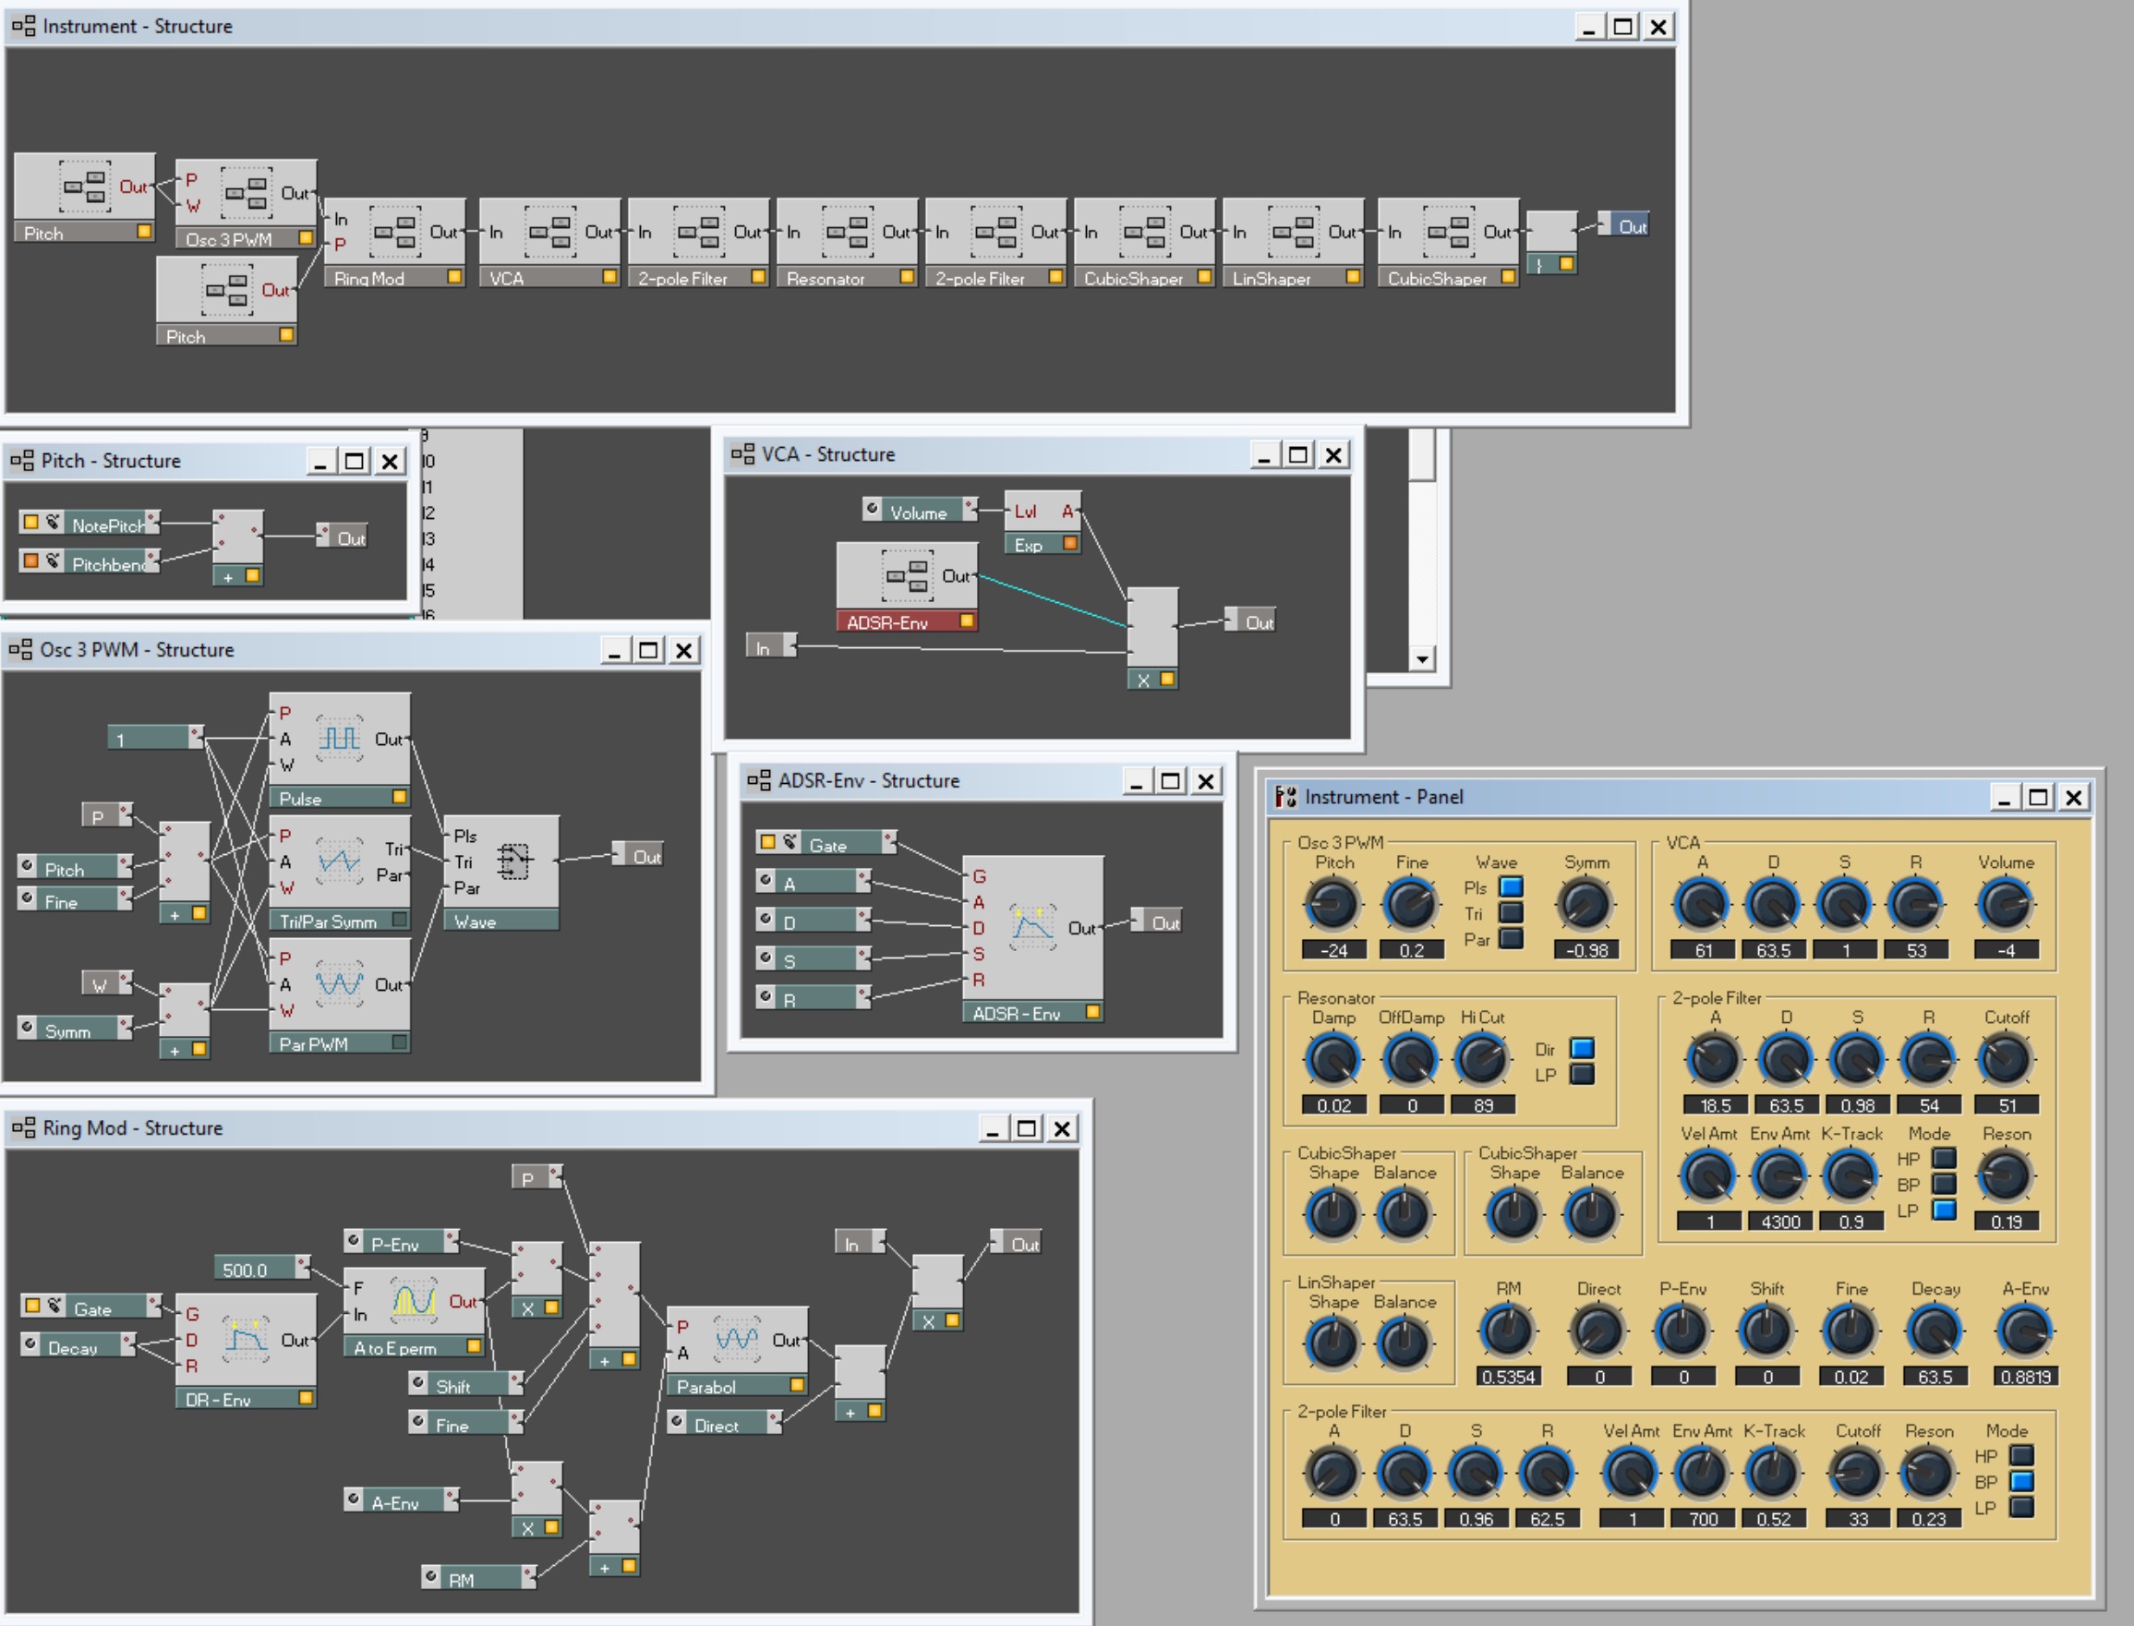2134x1626 pixels.
Task: Click the Osc 3 PWM Symm knob in panel
Action: click(x=1586, y=906)
